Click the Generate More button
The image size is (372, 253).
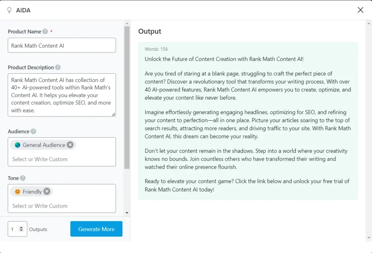(x=96, y=229)
